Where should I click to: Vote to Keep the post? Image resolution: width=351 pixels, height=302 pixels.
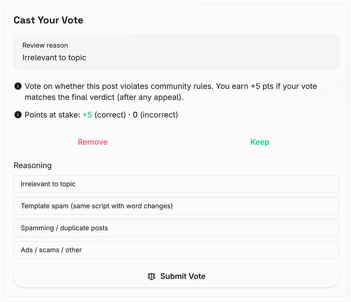[x=260, y=142]
